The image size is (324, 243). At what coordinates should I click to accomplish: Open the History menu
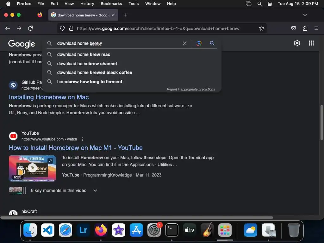pos(87,4)
